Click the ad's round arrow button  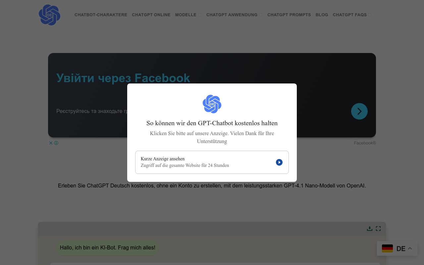(x=359, y=111)
